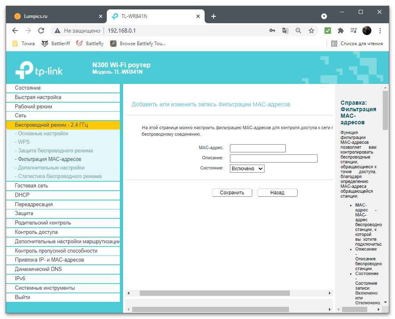Open the Защита menu

coord(63,213)
